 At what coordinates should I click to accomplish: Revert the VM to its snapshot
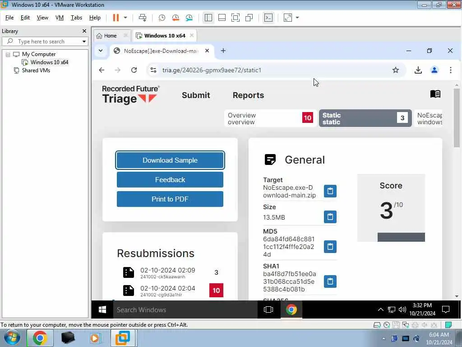pos(176,18)
